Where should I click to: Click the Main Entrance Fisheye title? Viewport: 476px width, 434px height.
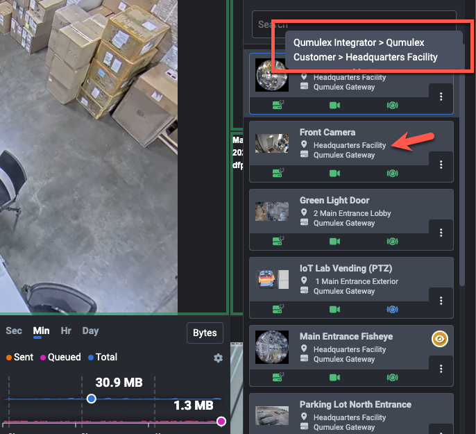click(346, 337)
